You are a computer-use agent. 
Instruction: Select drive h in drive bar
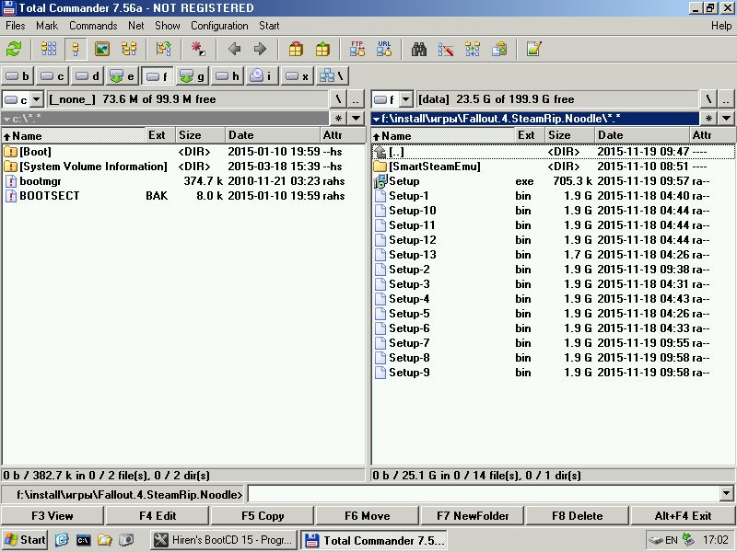click(x=227, y=76)
